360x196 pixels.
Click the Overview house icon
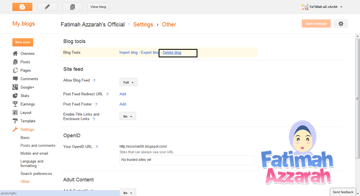(x=15, y=53)
